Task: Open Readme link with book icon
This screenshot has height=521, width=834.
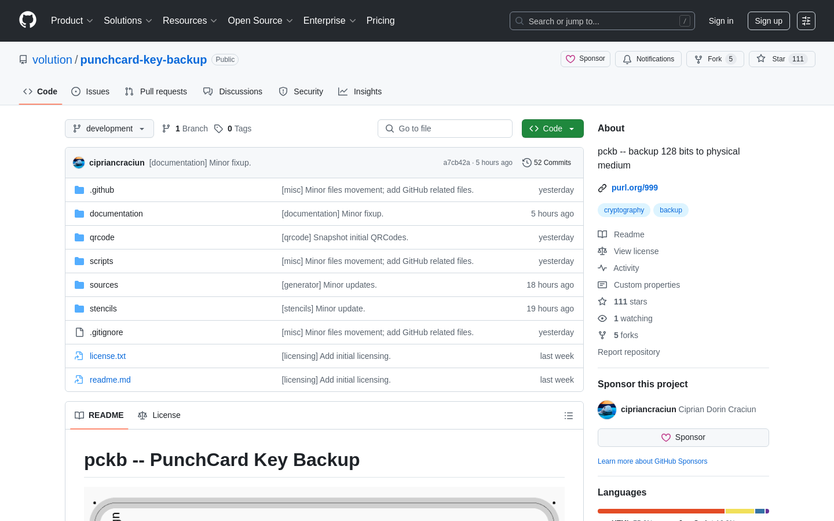Action: (621, 234)
